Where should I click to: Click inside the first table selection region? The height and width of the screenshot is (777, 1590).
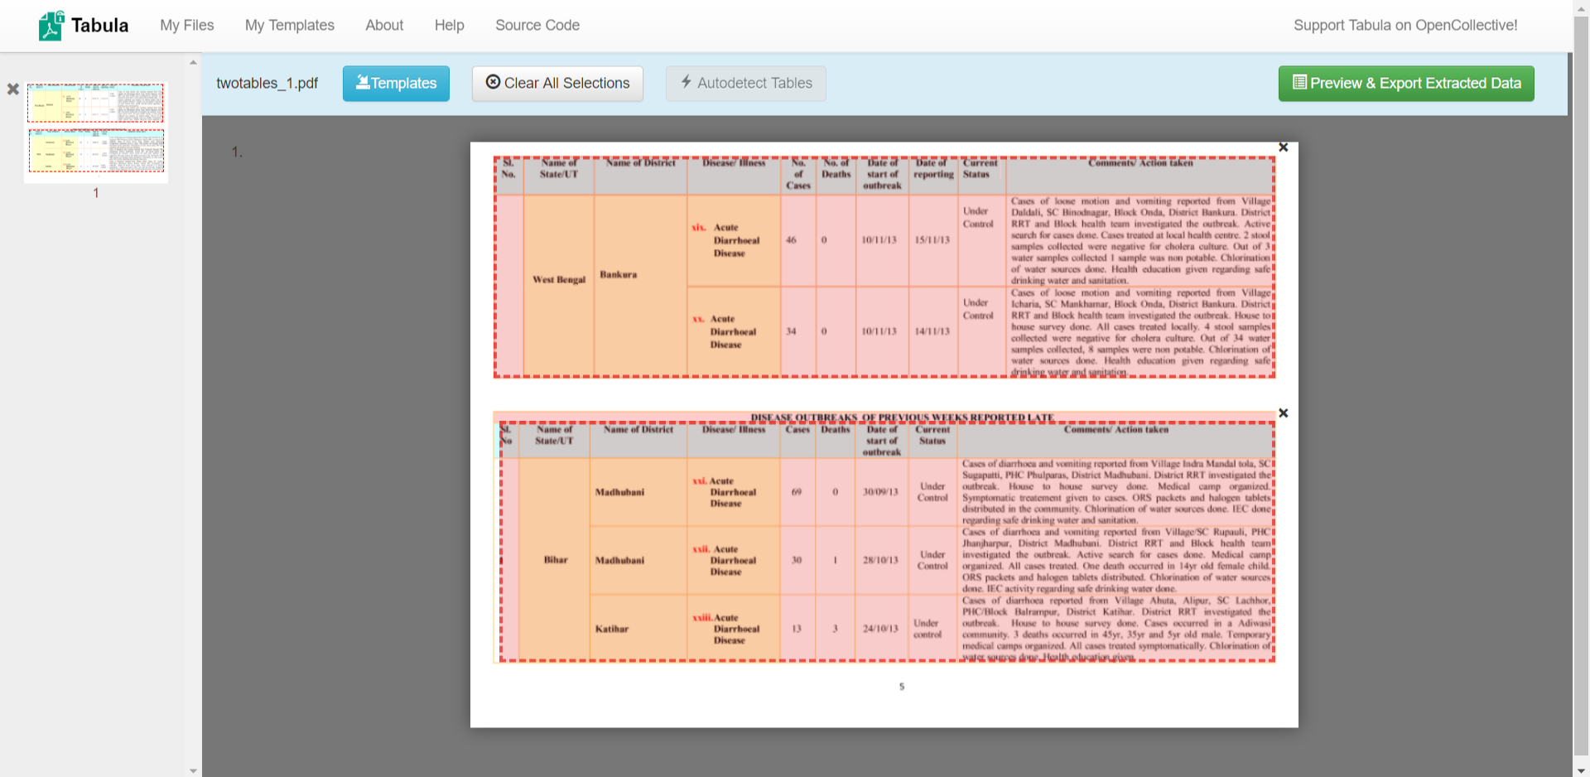point(884,267)
